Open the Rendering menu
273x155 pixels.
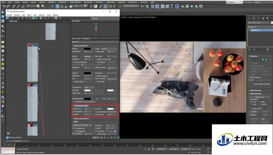pyautogui.click(x=88, y=2)
